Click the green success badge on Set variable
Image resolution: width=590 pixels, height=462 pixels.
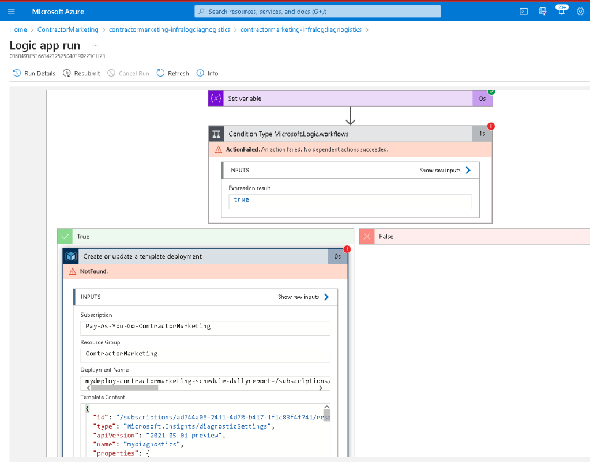491,92
